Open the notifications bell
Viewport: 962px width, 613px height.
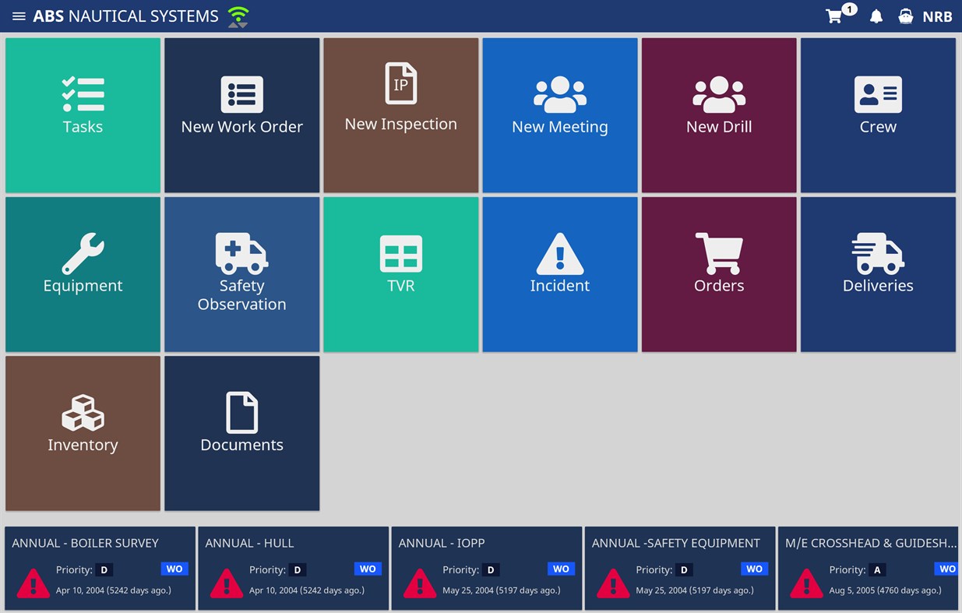(876, 16)
